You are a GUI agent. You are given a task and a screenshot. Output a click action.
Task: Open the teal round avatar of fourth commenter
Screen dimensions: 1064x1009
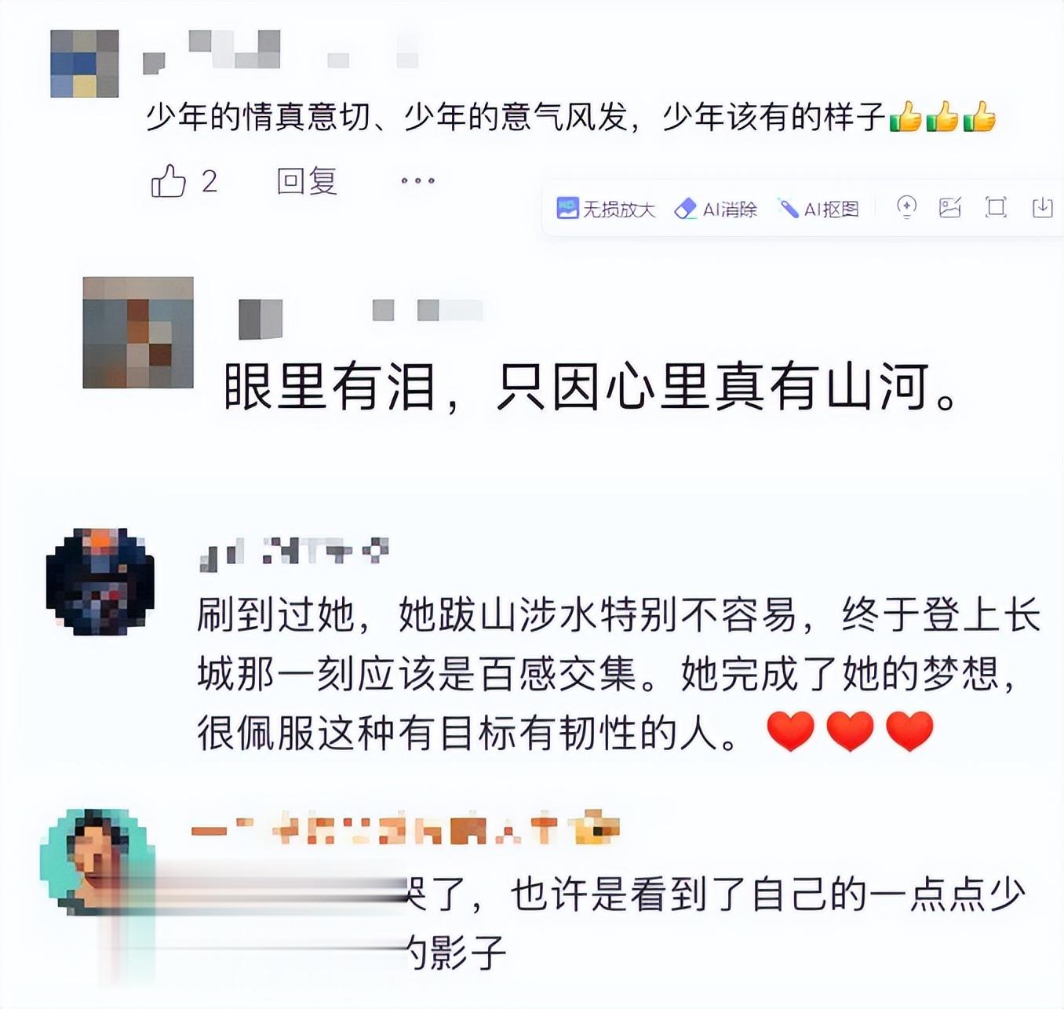(97, 862)
